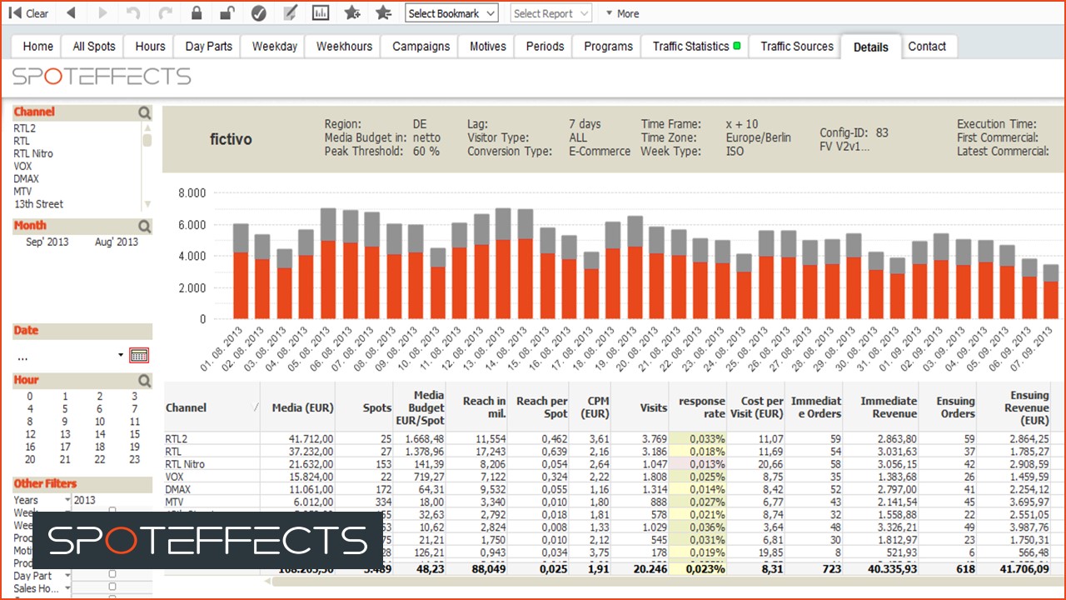Open the Date calendar picker icon
1066x600 pixels.
[139, 356]
